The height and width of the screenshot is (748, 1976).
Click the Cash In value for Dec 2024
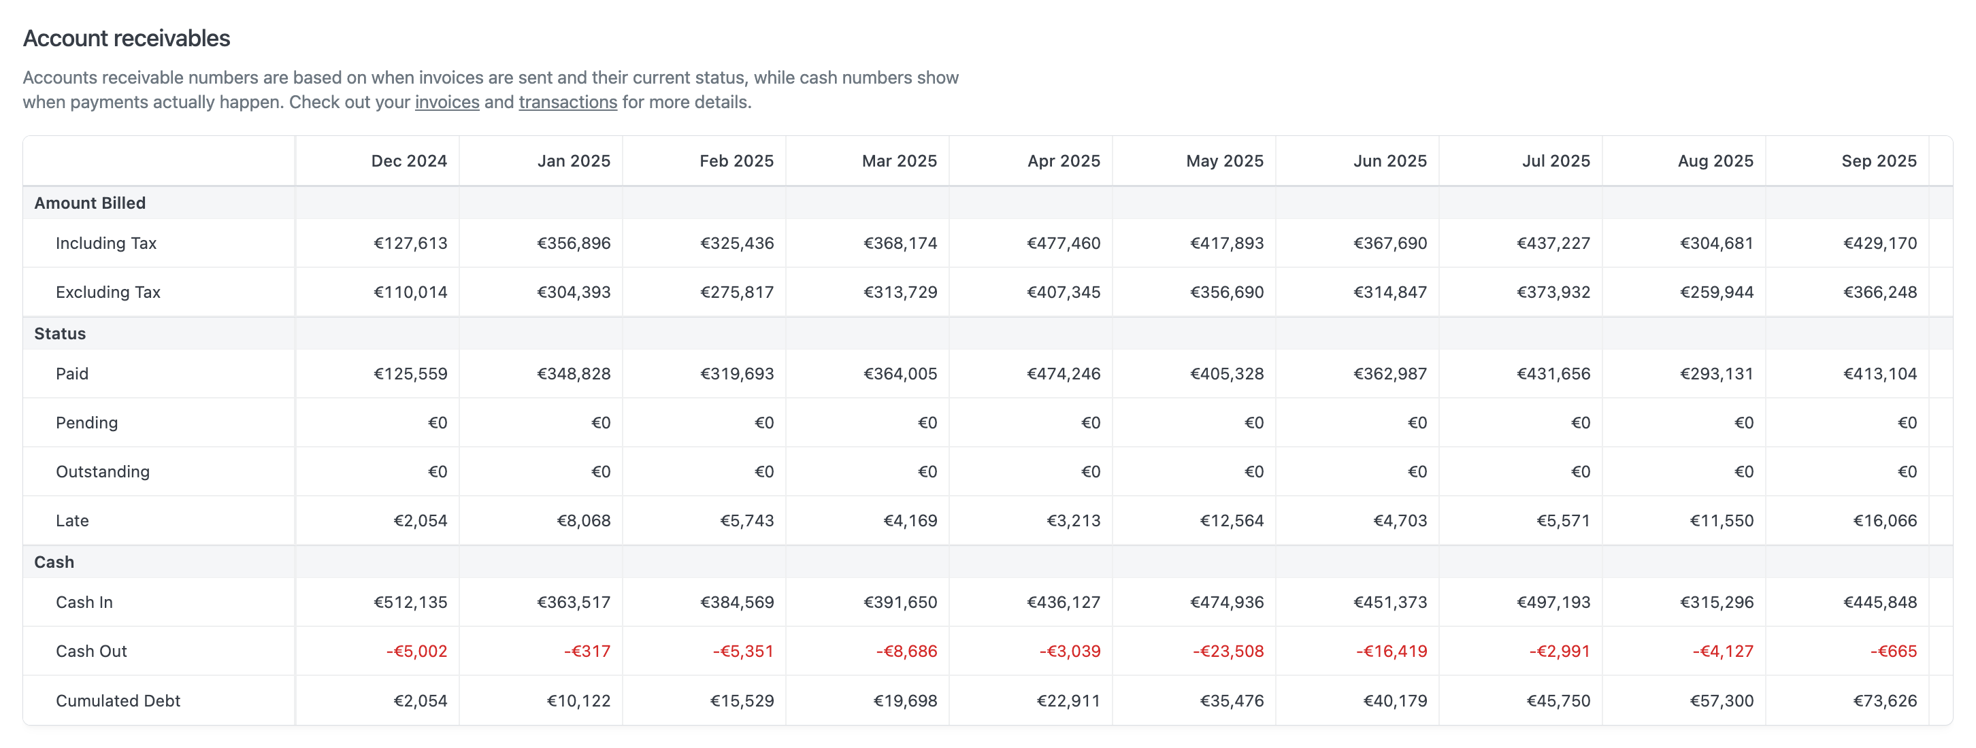(410, 602)
